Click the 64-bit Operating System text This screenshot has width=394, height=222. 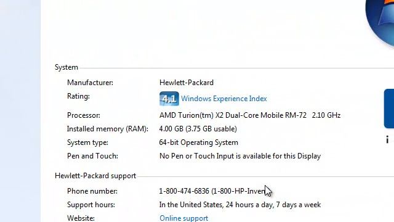pyautogui.click(x=198, y=142)
